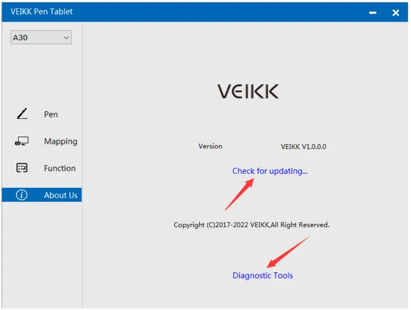Screen dimensions: 411x310
Task: Click the Check for updating link
Action: tap(269, 171)
